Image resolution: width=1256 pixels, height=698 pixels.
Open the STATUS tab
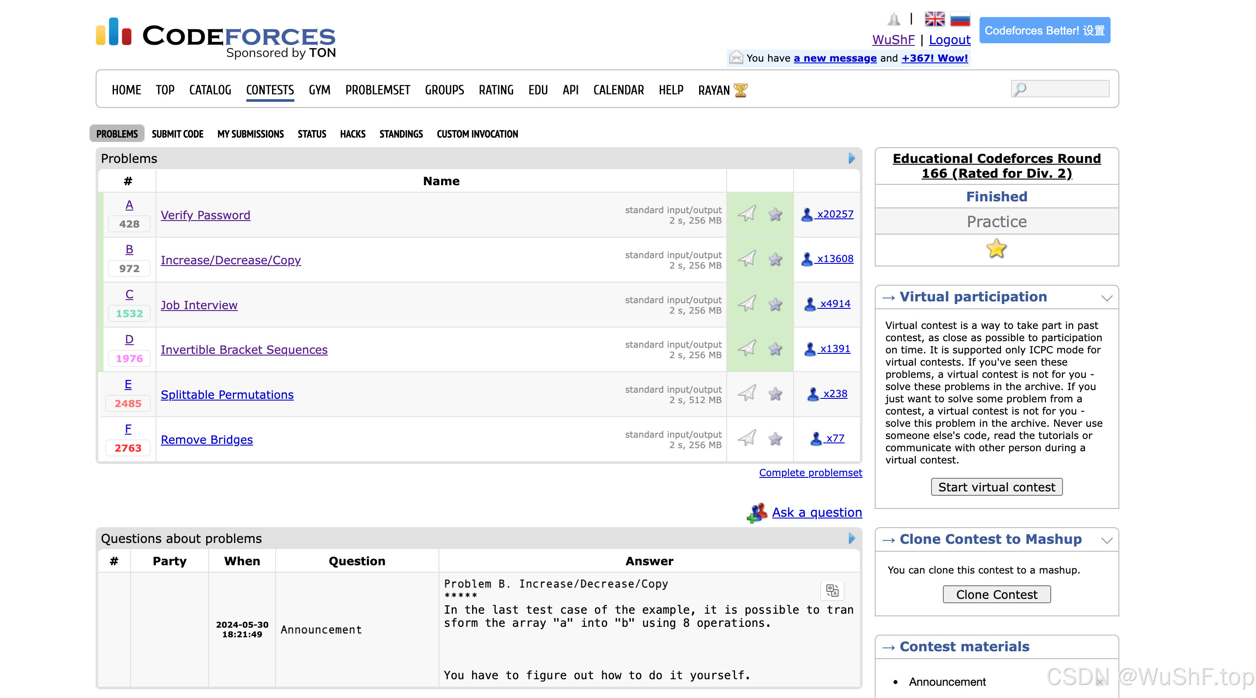tap(311, 134)
